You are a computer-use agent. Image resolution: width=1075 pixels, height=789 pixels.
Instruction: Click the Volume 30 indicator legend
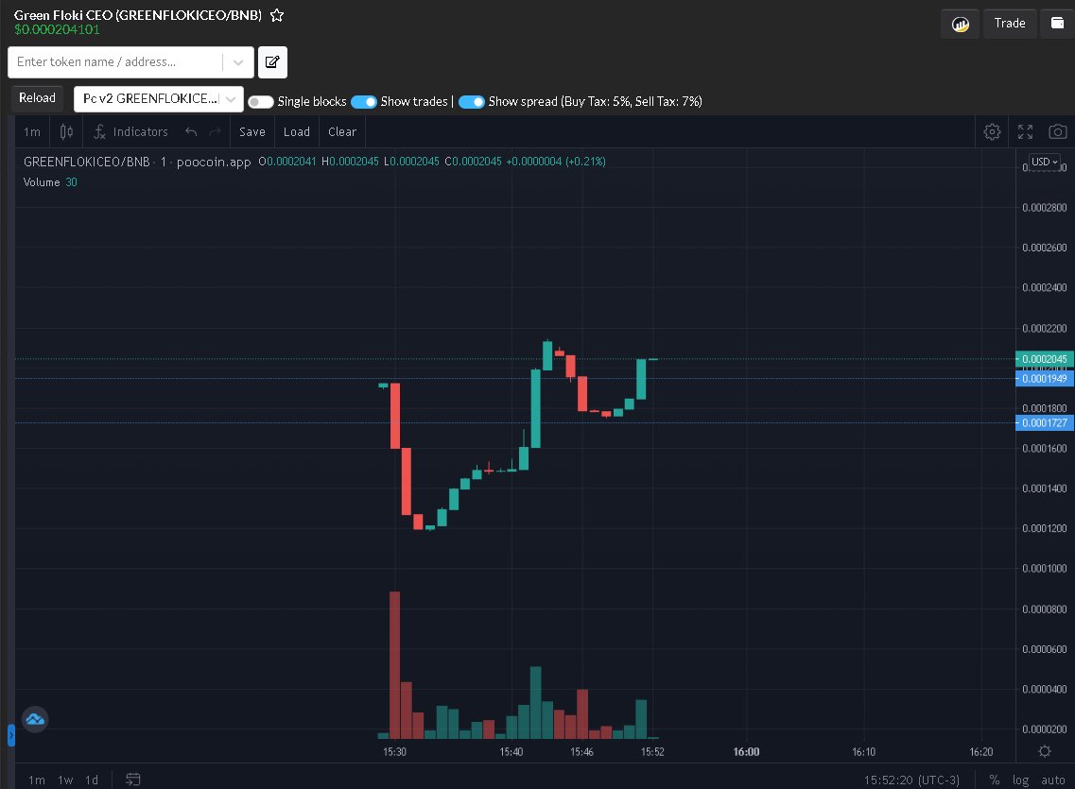pos(50,182)
